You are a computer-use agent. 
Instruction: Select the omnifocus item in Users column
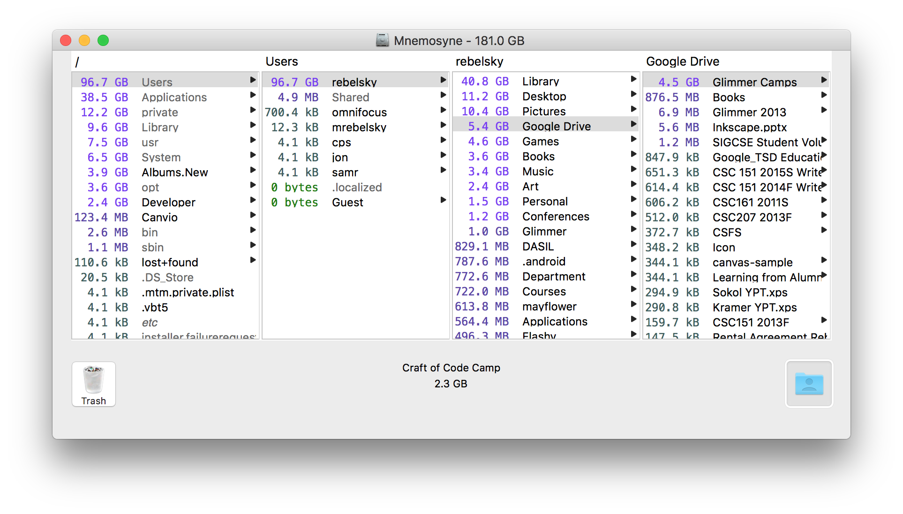[x=359, y=112]
